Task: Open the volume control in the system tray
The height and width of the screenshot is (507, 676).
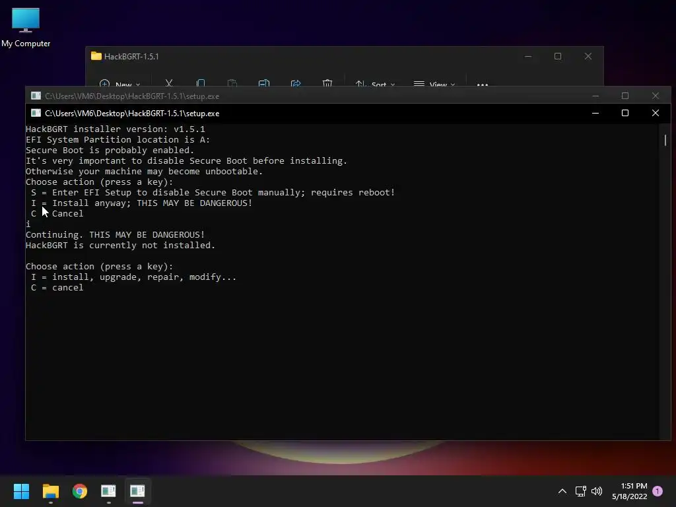Action: coord(597,491)
